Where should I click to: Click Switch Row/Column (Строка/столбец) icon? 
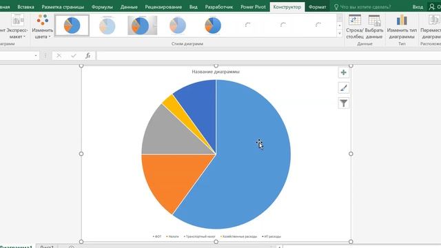pyautogui.click(x=355, y=20)
